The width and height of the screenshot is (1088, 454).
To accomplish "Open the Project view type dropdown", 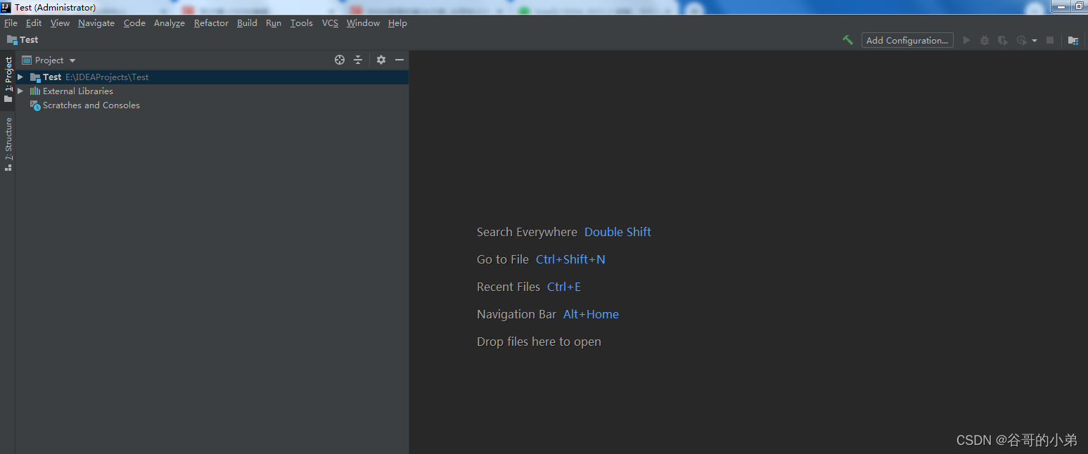I will click(49, 60).
